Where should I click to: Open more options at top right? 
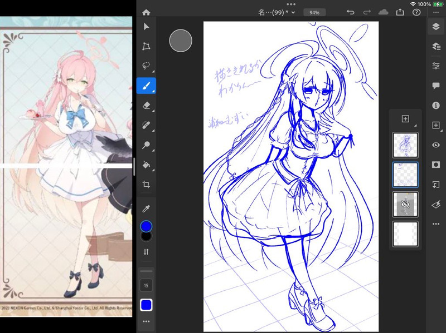(x=436, y=12)
